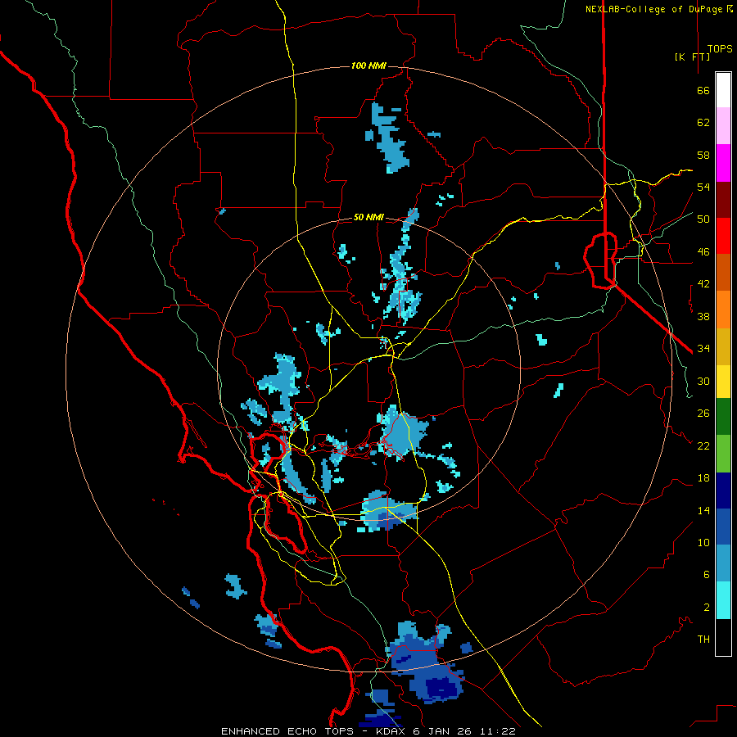Click the legend value "34"
The width and height of the screenshot is (737, 737).
[703, 349]
